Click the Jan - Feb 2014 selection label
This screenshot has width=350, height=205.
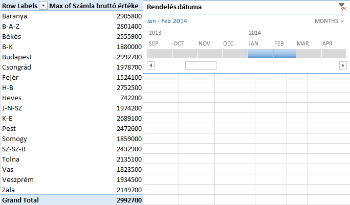tap(167, 21)
